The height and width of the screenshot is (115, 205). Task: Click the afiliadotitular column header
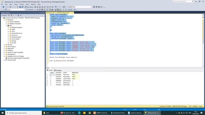point(75,73)
